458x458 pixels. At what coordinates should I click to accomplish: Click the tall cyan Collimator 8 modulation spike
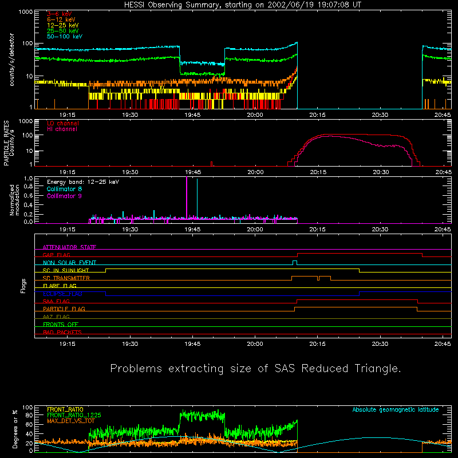[197, 199]
